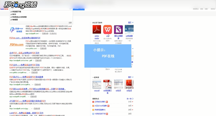Viewport: 216px width, 116px height.
Task: Open the wps pdf thumbnail
Action: [97, 84]
